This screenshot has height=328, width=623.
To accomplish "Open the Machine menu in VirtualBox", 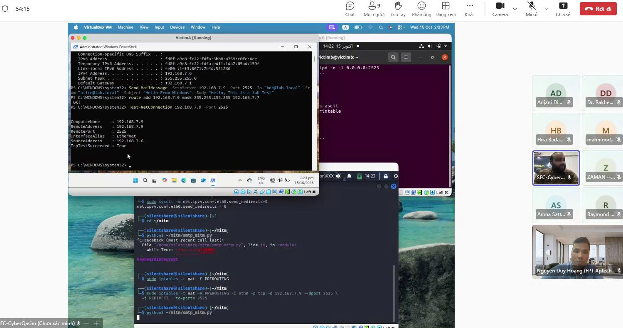I will tap(125, 27).
